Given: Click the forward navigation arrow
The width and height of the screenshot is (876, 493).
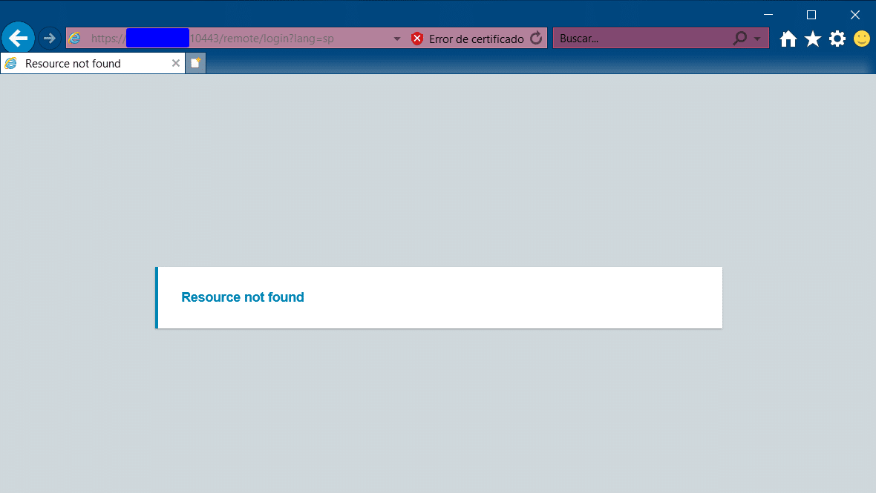Looking at the screenshot, I should pos(49,39).
